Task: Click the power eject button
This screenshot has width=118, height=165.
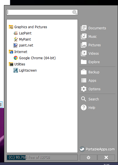Action: tap(88, 157)
